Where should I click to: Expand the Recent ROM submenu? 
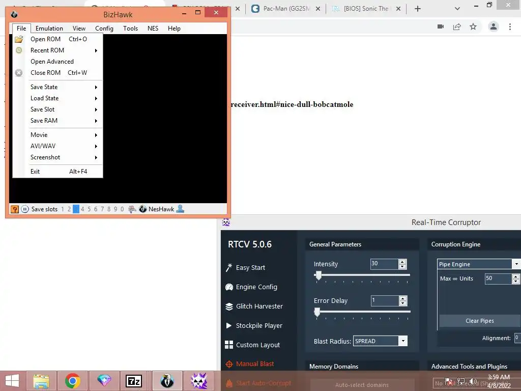click(58, 50)
